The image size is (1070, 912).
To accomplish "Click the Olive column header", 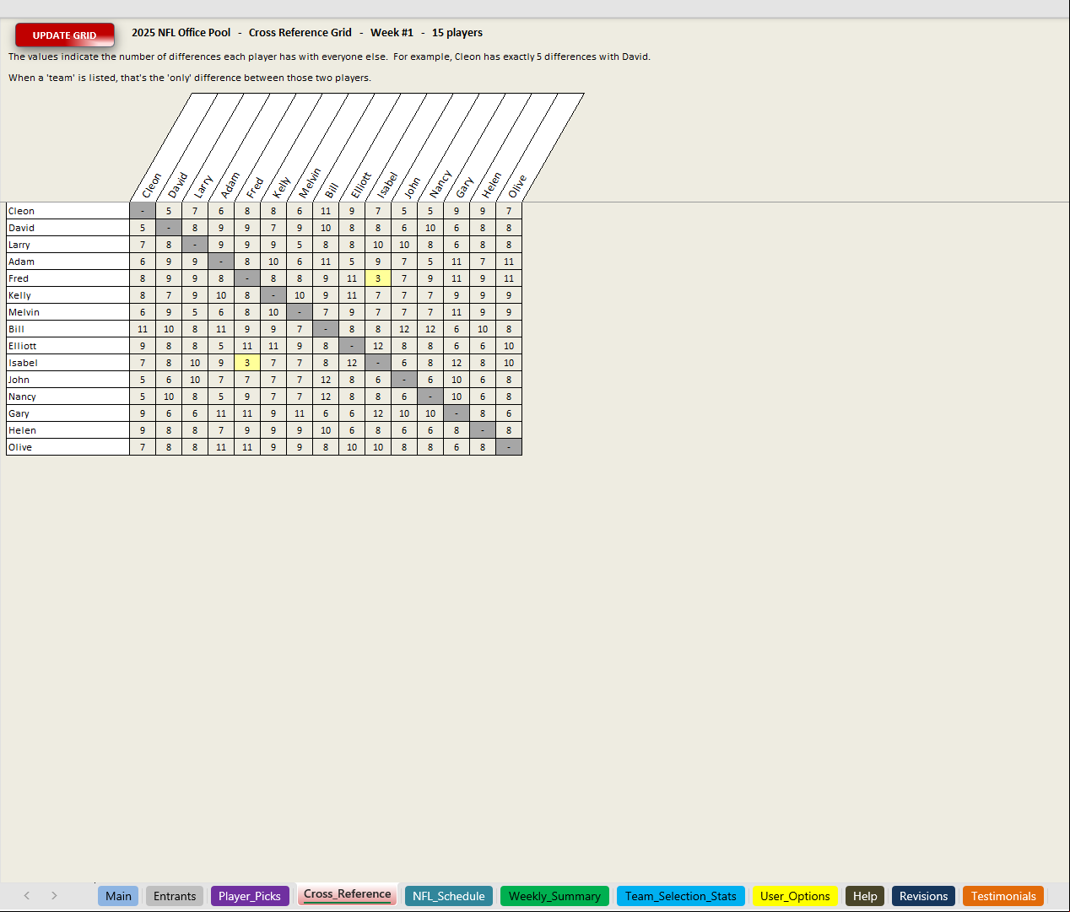I will pyautogui.click(x=517, y=186).
